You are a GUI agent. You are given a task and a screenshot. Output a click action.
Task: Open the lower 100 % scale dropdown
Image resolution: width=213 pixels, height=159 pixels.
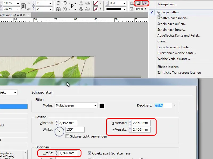coord(18,9)
